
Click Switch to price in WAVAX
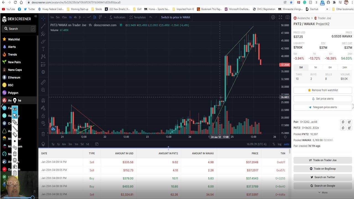pyautogui.click(x=176, y=17)
